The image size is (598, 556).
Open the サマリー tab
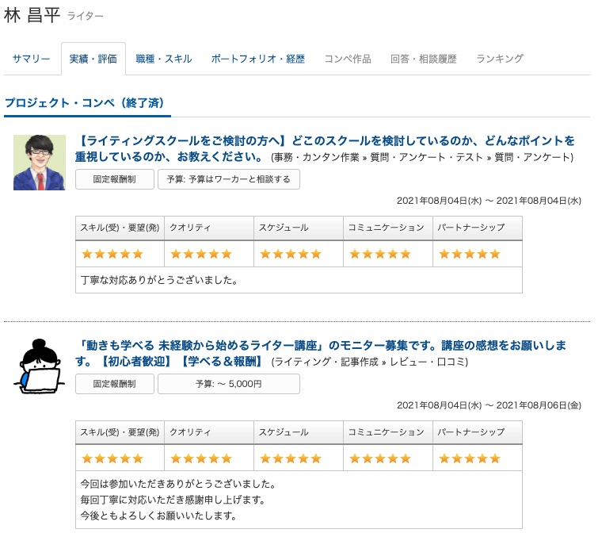point(32,59)
